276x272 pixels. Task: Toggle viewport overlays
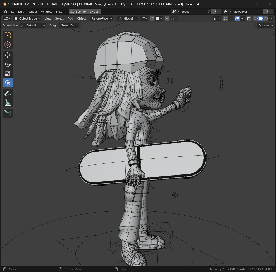(x=237, y=18)
